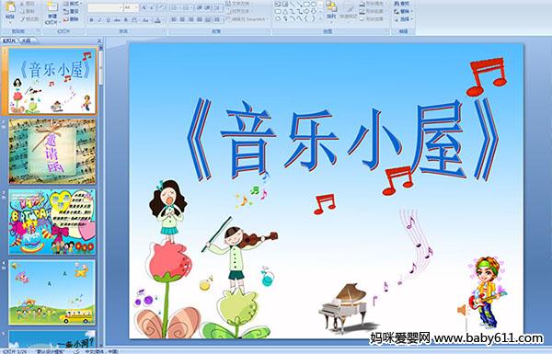The width and height of the screenshot is (552, 354).
Task: Select the oval shape in shapes gallery
Action: [x=314, y=5]
